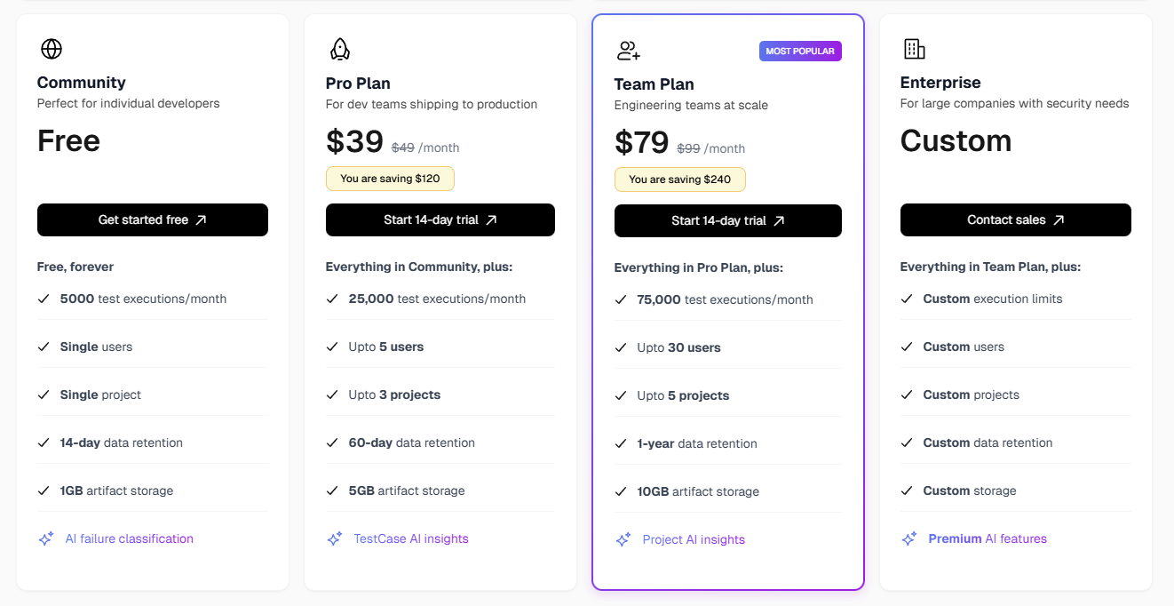Click the sparkle icon beside Project AI insights
Image resolution: width=1174 pixels, height=606 pixels.
[x=622, y=538]
